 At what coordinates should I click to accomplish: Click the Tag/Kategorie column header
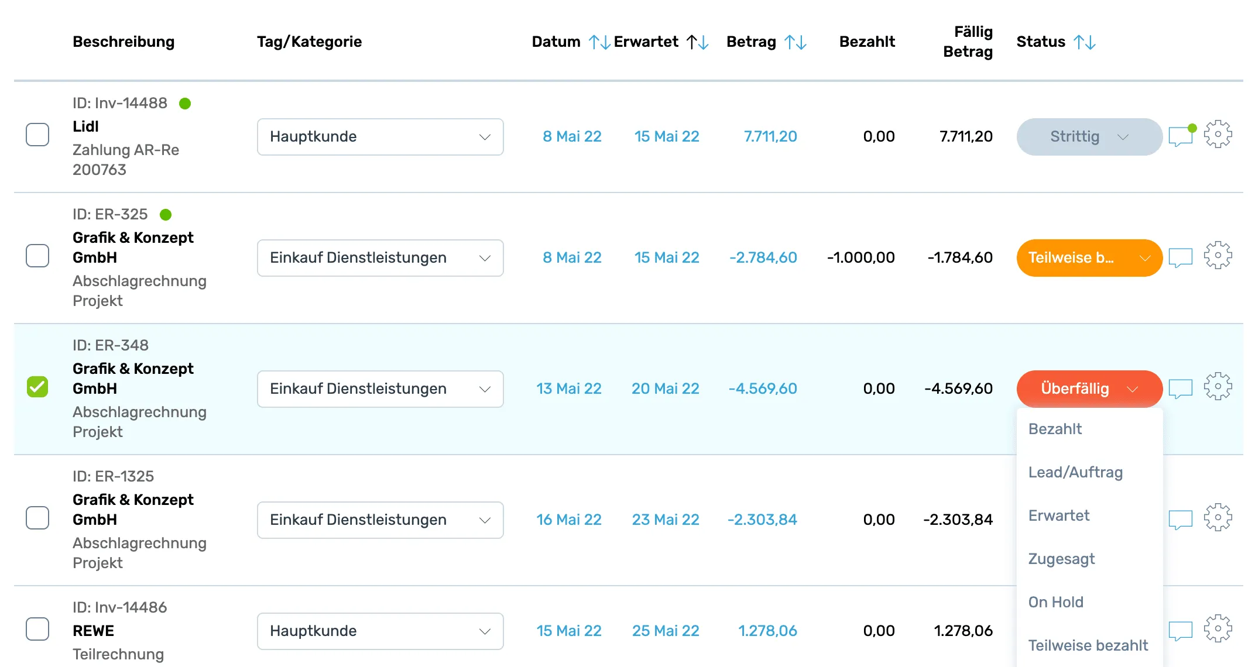coord(309,42)
